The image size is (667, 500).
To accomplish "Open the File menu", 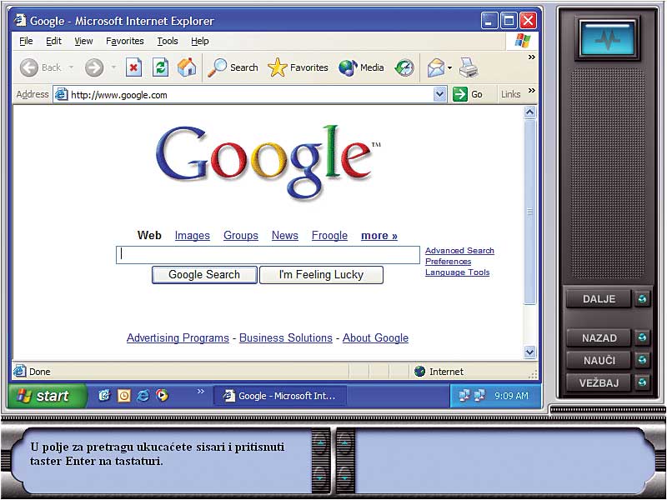I will (x=26, y=41).
